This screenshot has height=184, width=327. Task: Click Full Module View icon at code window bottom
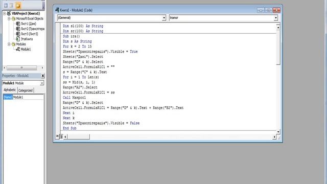[x=61, y=136]
